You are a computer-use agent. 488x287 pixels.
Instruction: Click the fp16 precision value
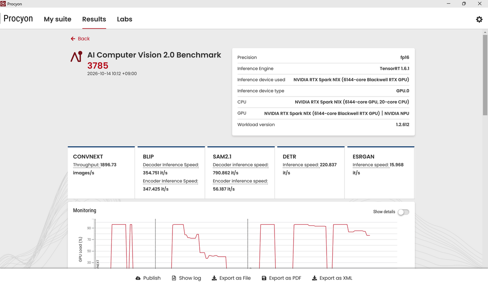[405, 58]
